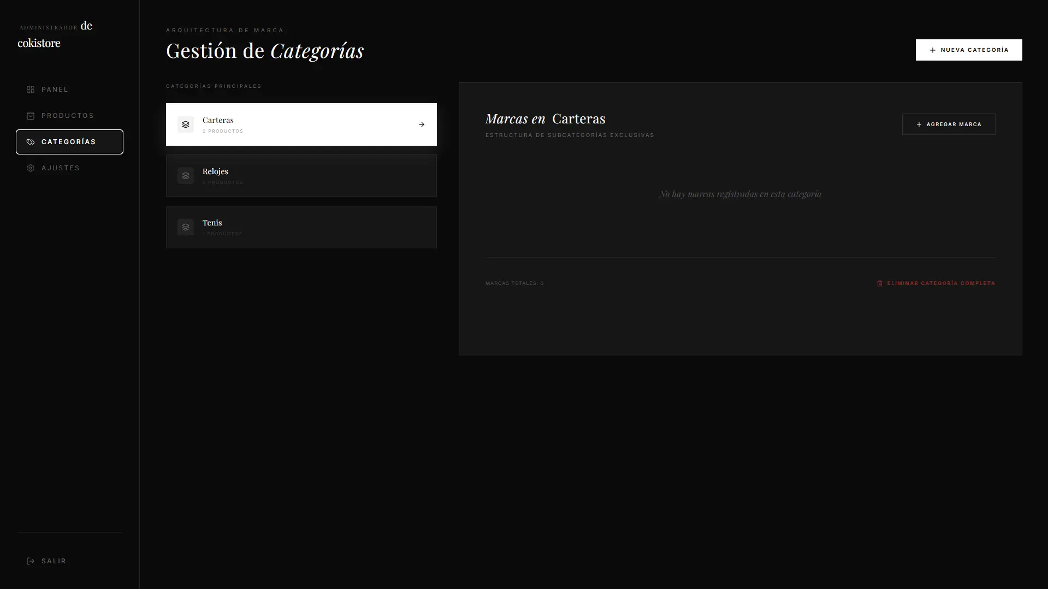The width and height of the screenshot is (1048, 589).
Task: Open the Panel menu item
Action: [70, 90]
